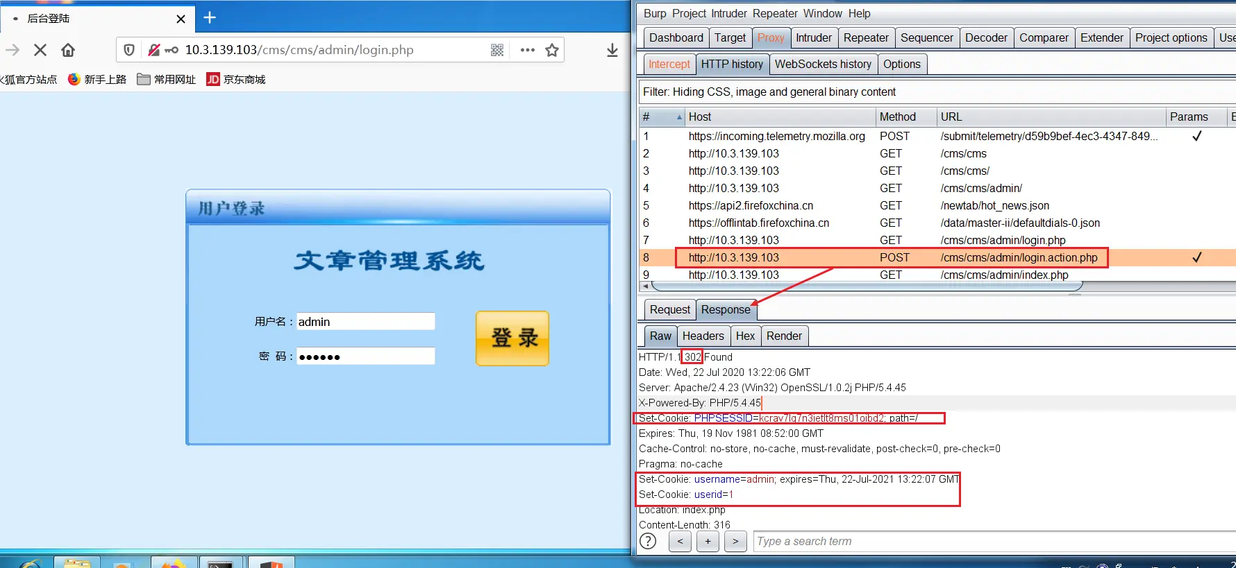Open page actions three-dot menu
The width and height of the screenshot is (1236, 568).
click(528, 50)
